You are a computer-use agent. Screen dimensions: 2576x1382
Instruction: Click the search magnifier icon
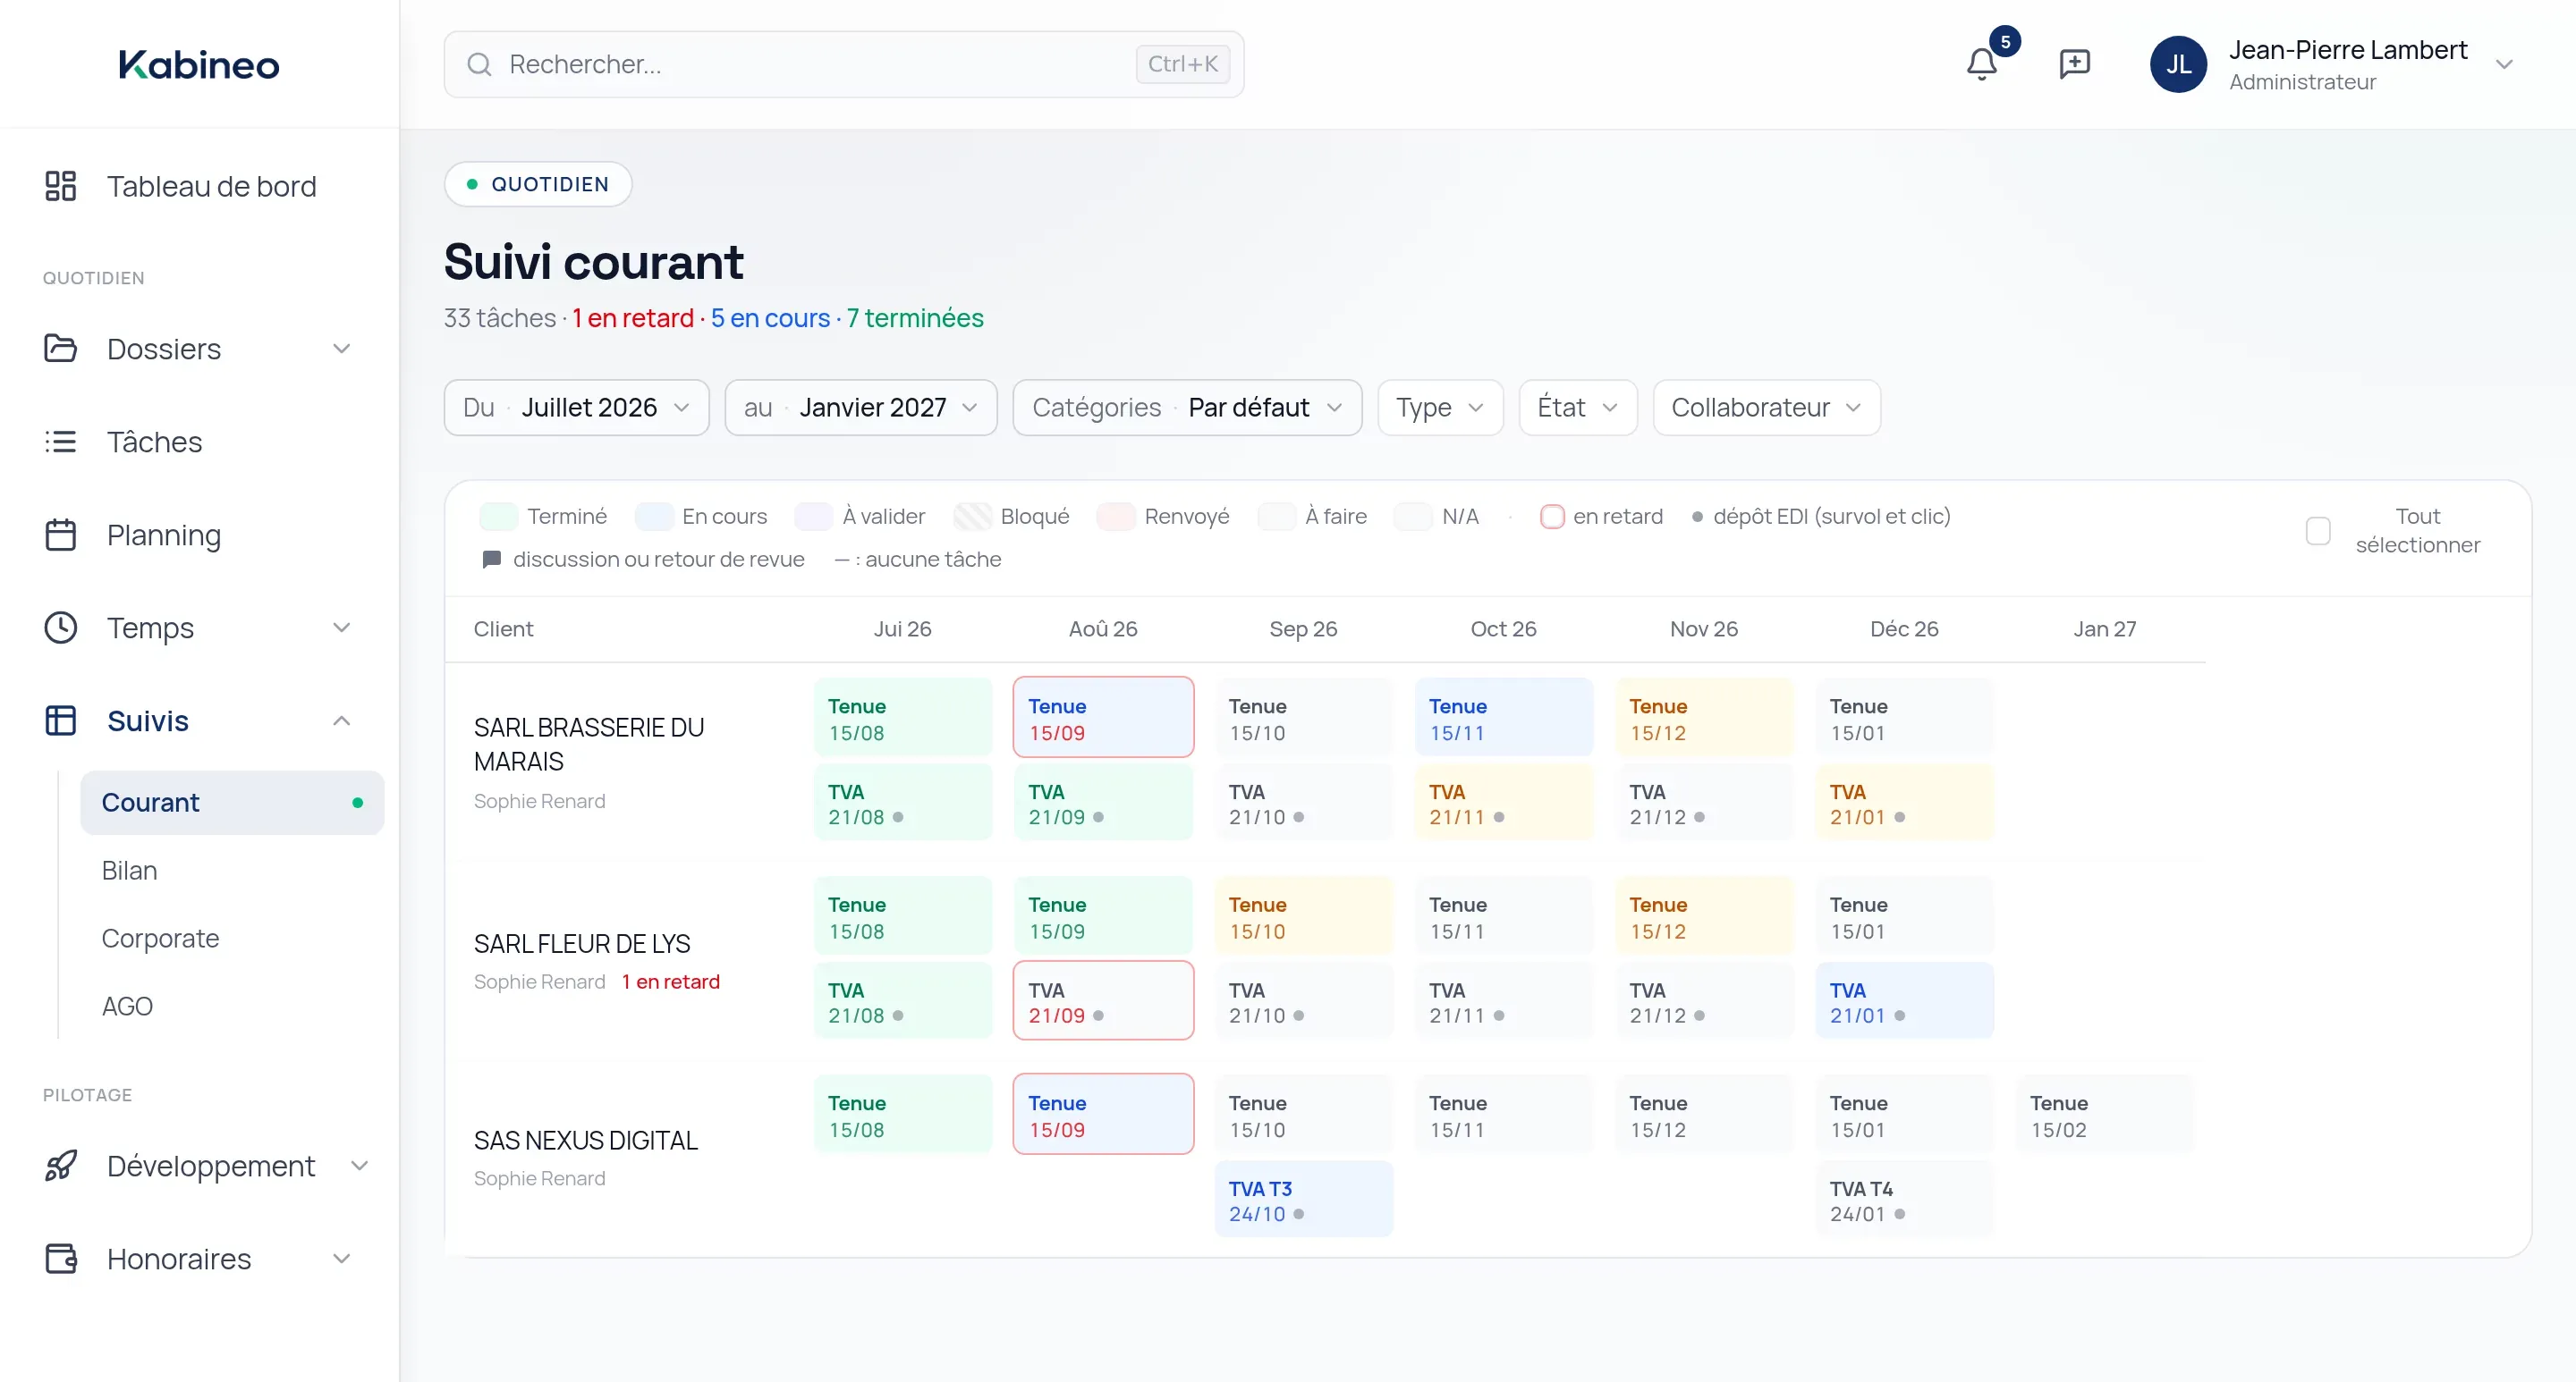pyautogui.click(x=479, y=64)
